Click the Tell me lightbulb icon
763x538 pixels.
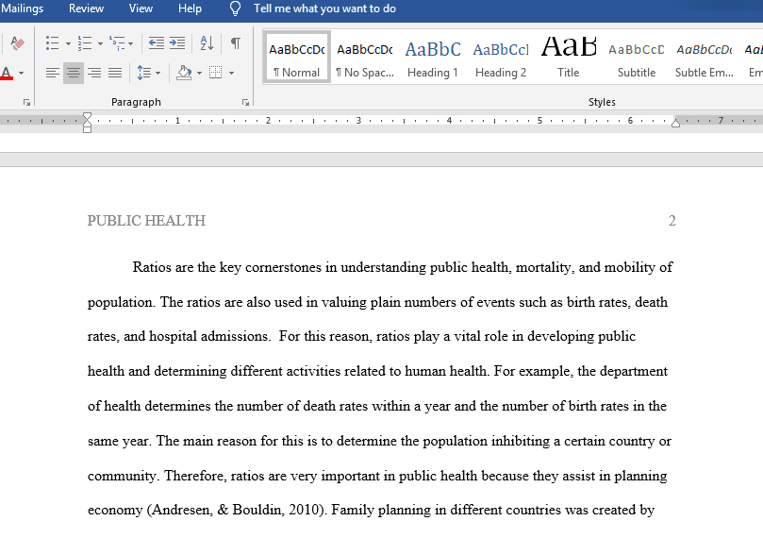point(235,8)
